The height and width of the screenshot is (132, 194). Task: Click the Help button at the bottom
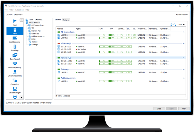click(x=184, y=108)
